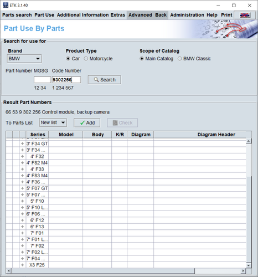
Task: Click the greyed Check button
Action: [x=122, y=122]
